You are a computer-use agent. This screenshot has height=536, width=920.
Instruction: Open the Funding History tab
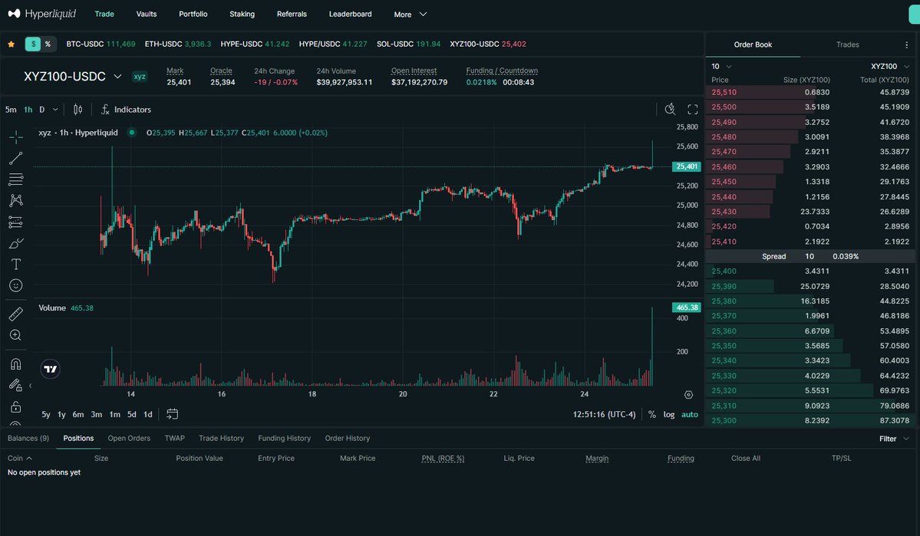tap(284, 438)
